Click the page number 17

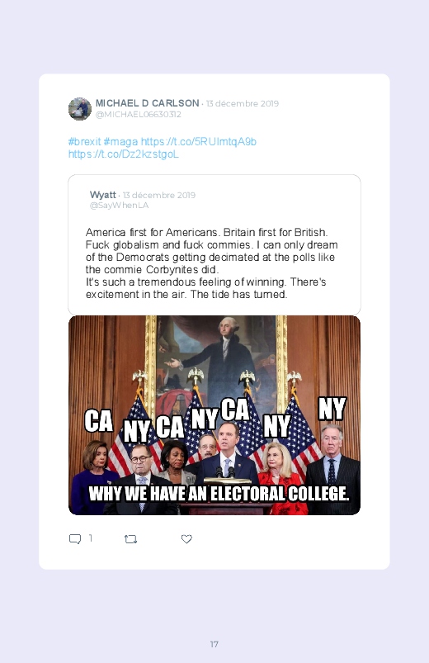[x=214, y=644]
